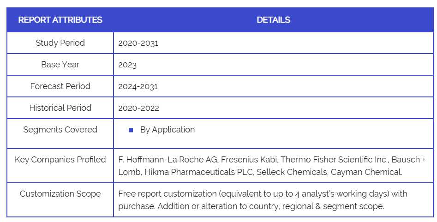
Task: Select the Study Period row label
Action: [60, 43]
